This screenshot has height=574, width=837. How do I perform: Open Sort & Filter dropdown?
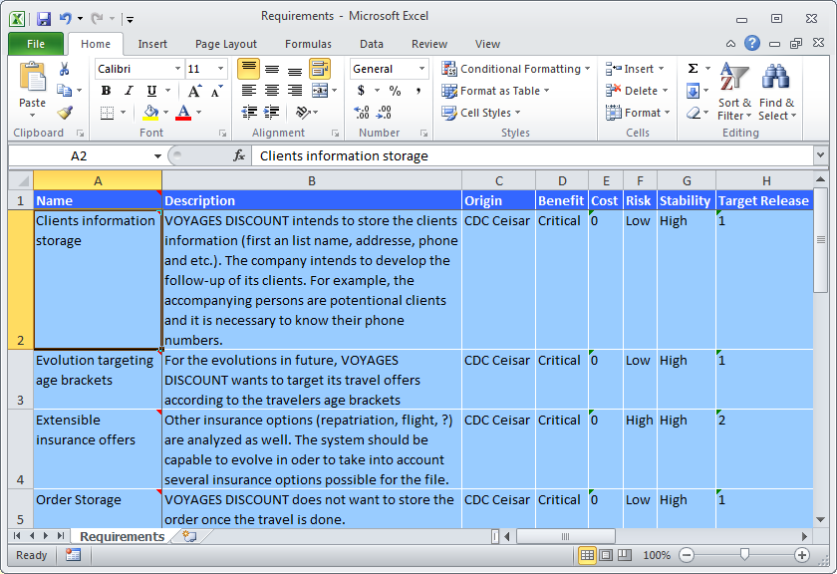pos(734,92)
